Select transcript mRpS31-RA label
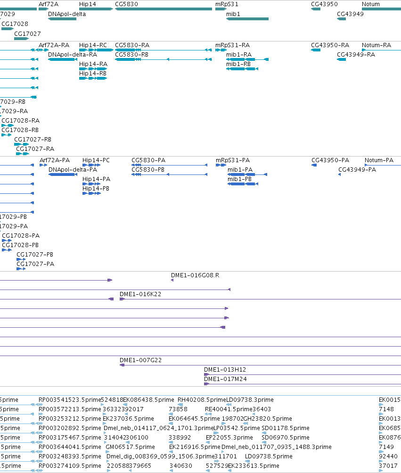The height and width of the screenshot is (473, 401). coord(232,45)
